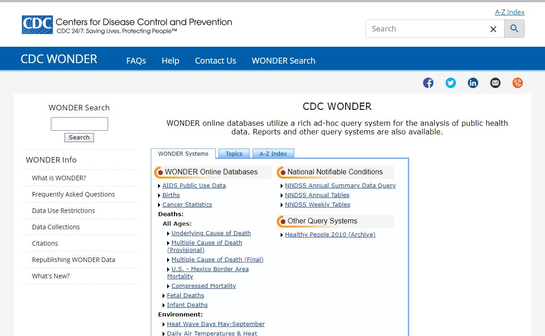This screenshot has height=336, width=545.
Task: Click arrow beside AIDS Public Use Data
Action: click(x=159, y=186)
